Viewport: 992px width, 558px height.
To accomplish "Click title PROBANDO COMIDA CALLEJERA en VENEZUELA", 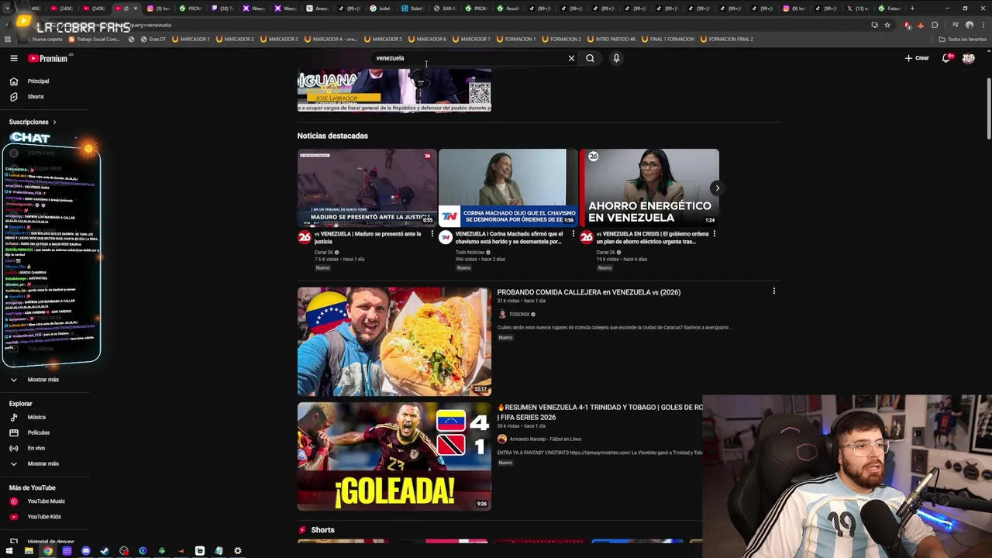I will coord(588,292).
